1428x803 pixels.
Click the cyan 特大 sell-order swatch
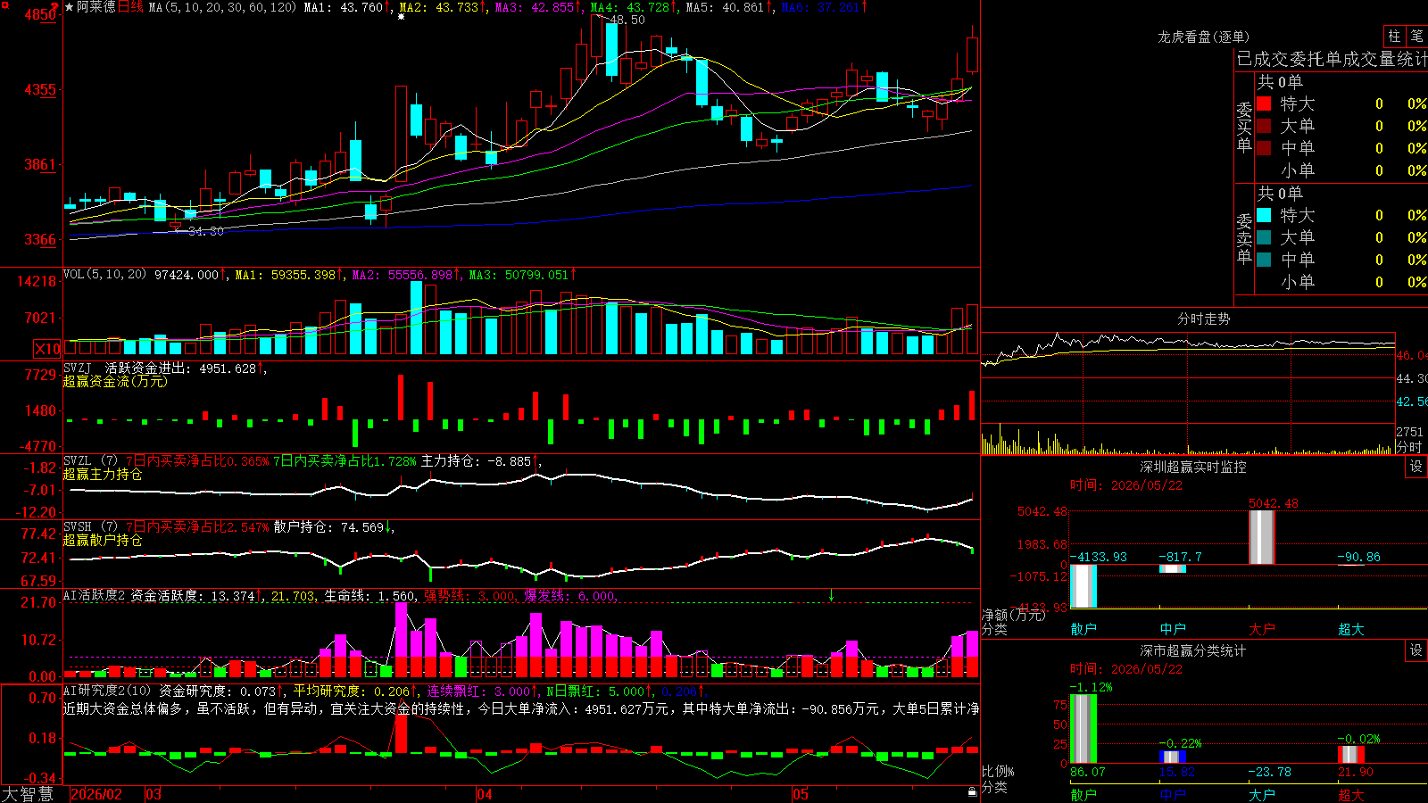point(1264,215)
